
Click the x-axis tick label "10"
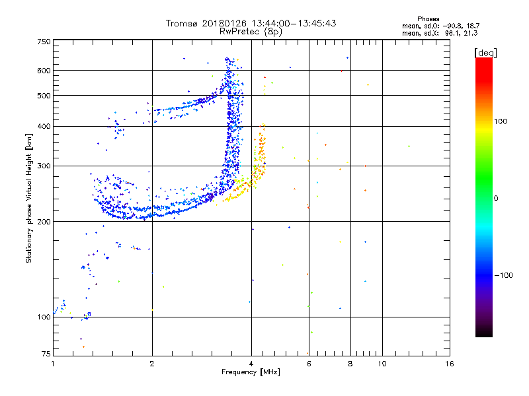pyautogui.click(x=382, y=364)
